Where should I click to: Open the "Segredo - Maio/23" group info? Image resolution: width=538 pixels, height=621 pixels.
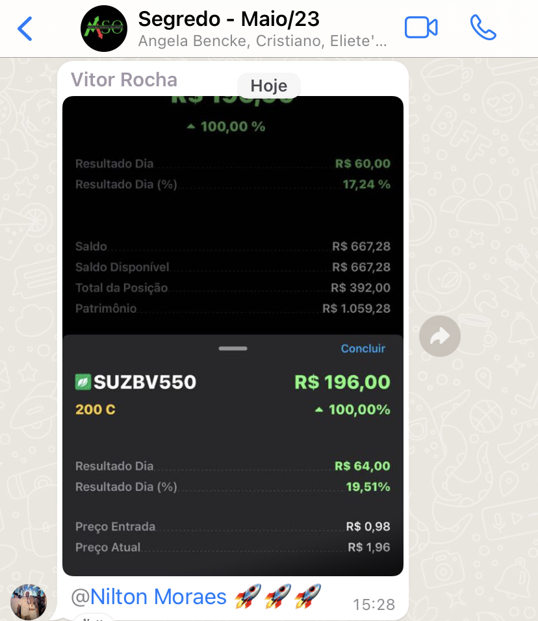229,19
